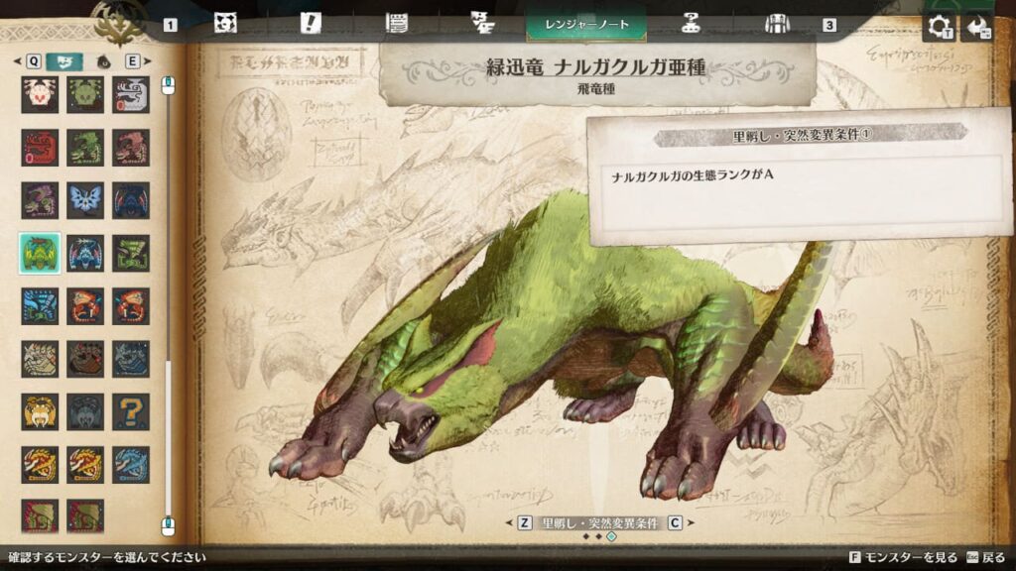
Task: Select the light blue dragon icon in eighth row
Action: [130, 465]
